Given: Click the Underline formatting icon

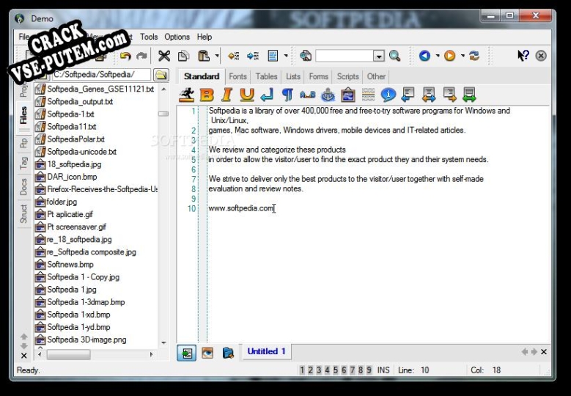Looking at the screenshot, I should [x=247, y=95].
